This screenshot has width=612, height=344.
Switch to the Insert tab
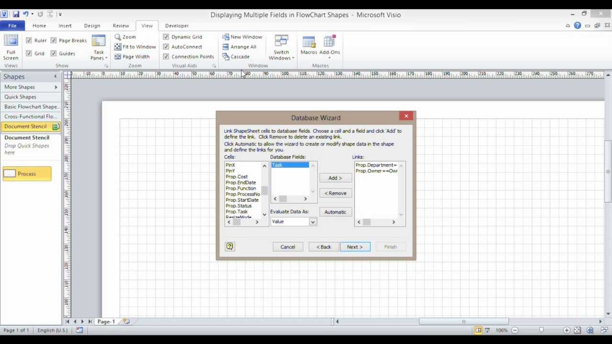pos(65,26)
